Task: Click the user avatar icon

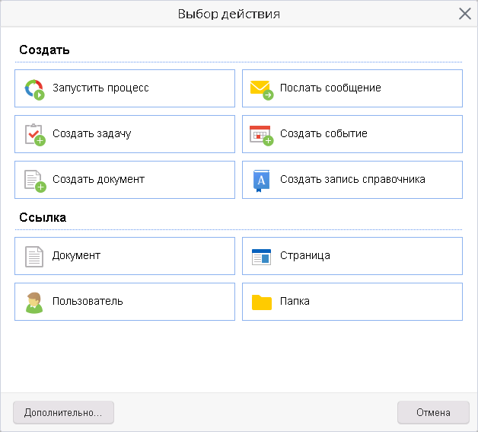Action: (34, 302)
